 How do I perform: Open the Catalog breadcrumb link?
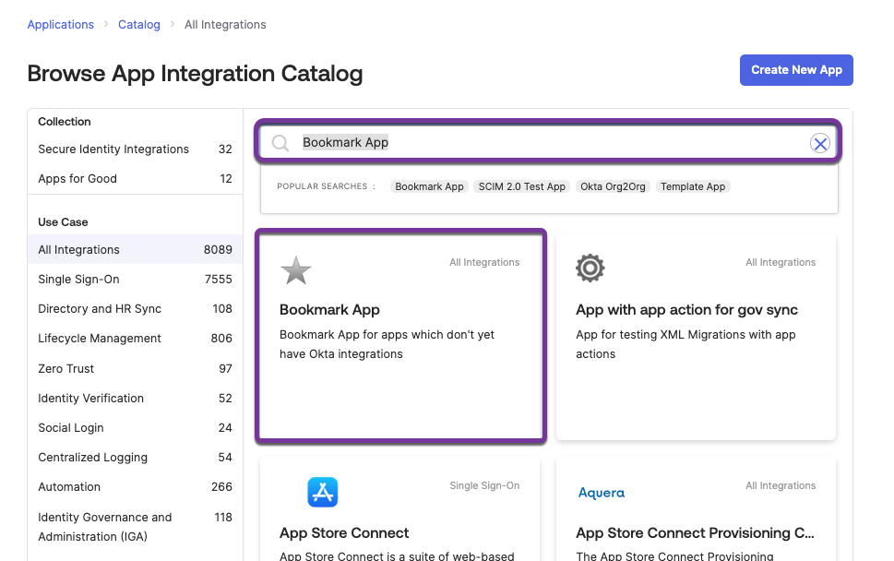[x=139, y=25]
